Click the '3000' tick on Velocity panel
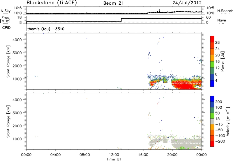Screen dimensions: 233x161 (17, 113)
